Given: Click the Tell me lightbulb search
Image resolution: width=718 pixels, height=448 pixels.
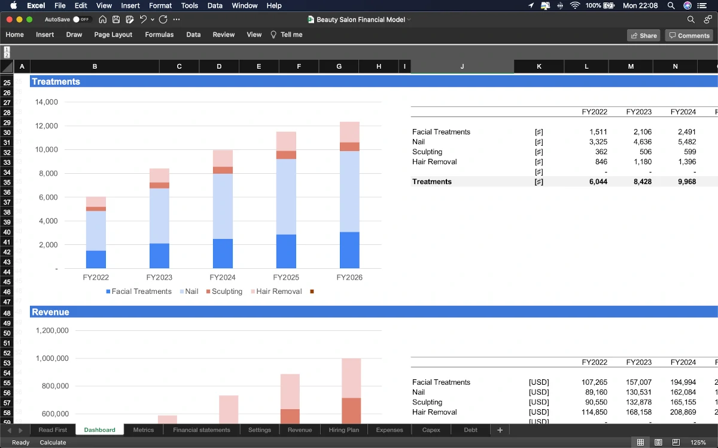Looking at the screenshot, I should point(287,35).
